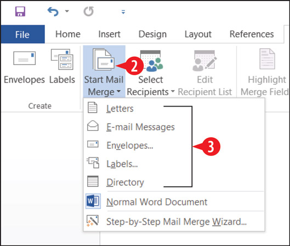This screenshot has height=246, width=290.
Task: Switch to the Insert tab
Action: pos(109,34)
